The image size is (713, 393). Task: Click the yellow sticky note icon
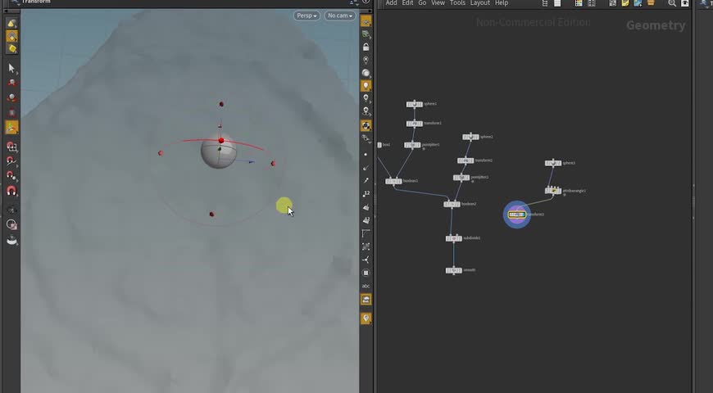(625, 3)
